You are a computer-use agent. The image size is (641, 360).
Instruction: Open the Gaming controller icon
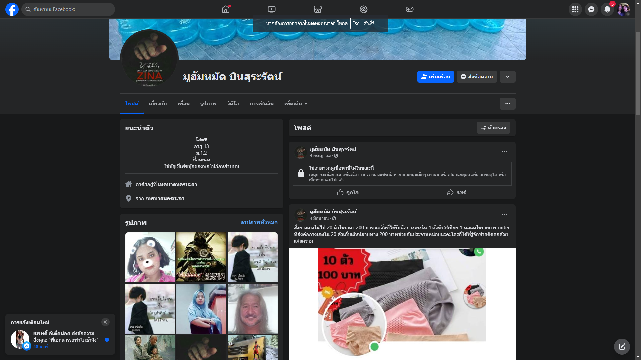pos(409,9)
